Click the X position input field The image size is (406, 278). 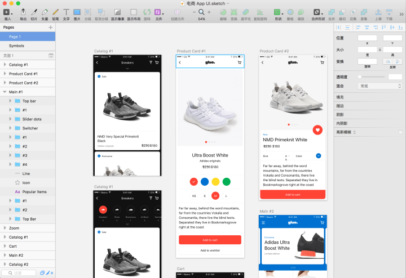367,38
